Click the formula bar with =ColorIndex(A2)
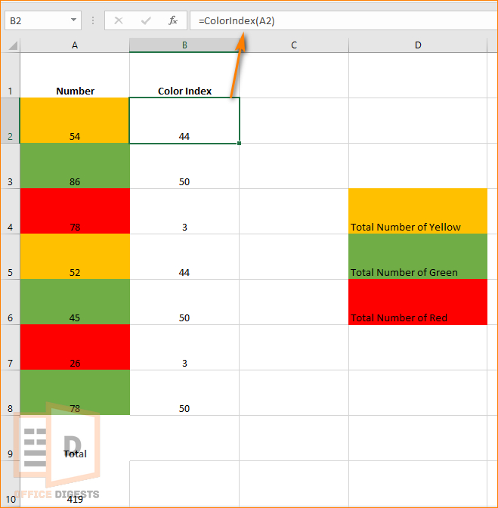Screen dimensions: 498x508 (x=344, y=20)
